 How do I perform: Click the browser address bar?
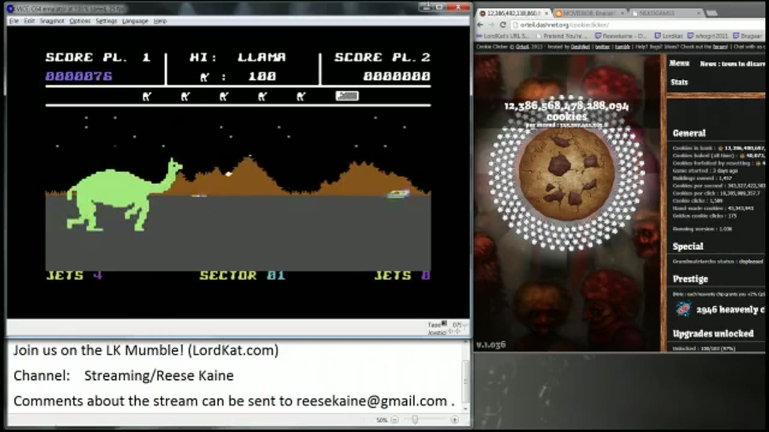click(637, 25)
